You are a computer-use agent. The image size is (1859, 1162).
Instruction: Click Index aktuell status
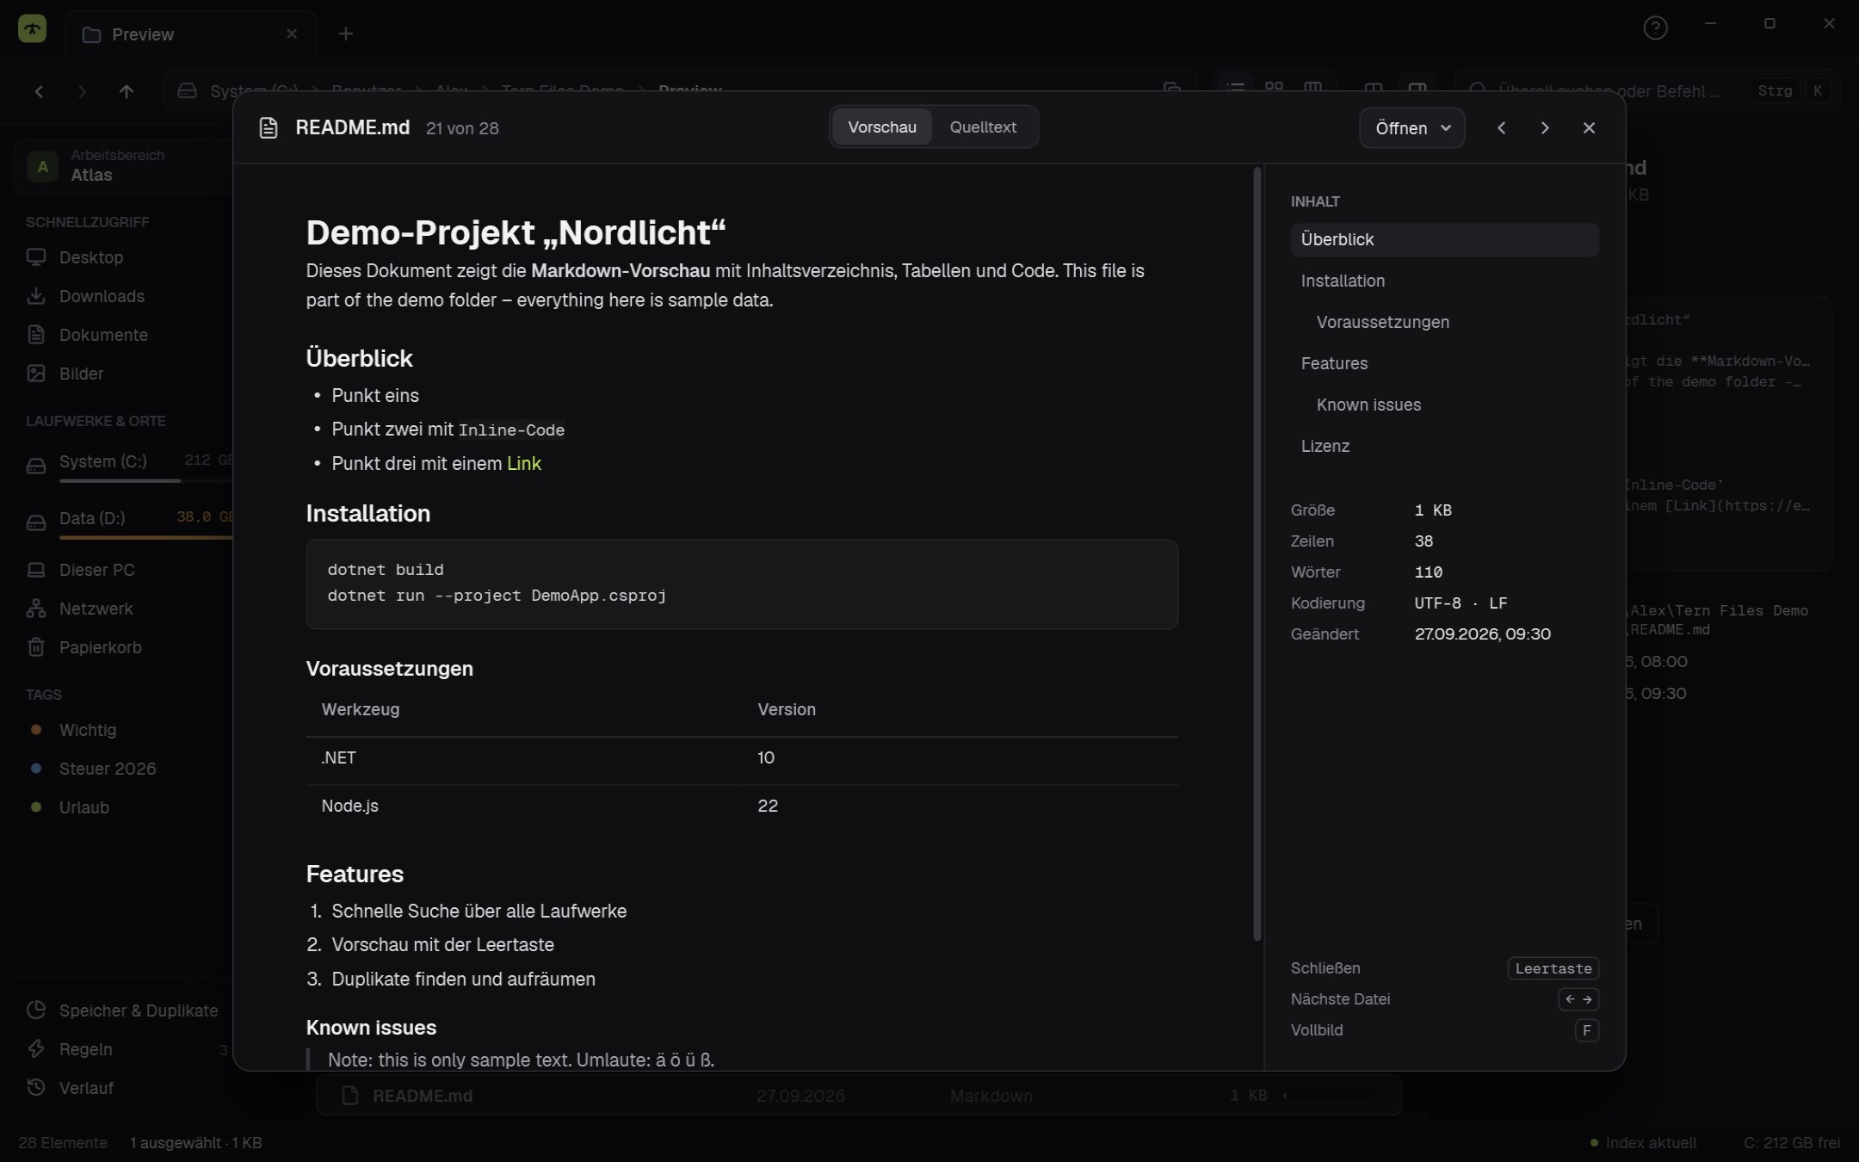click(x=1643, y=1143)
